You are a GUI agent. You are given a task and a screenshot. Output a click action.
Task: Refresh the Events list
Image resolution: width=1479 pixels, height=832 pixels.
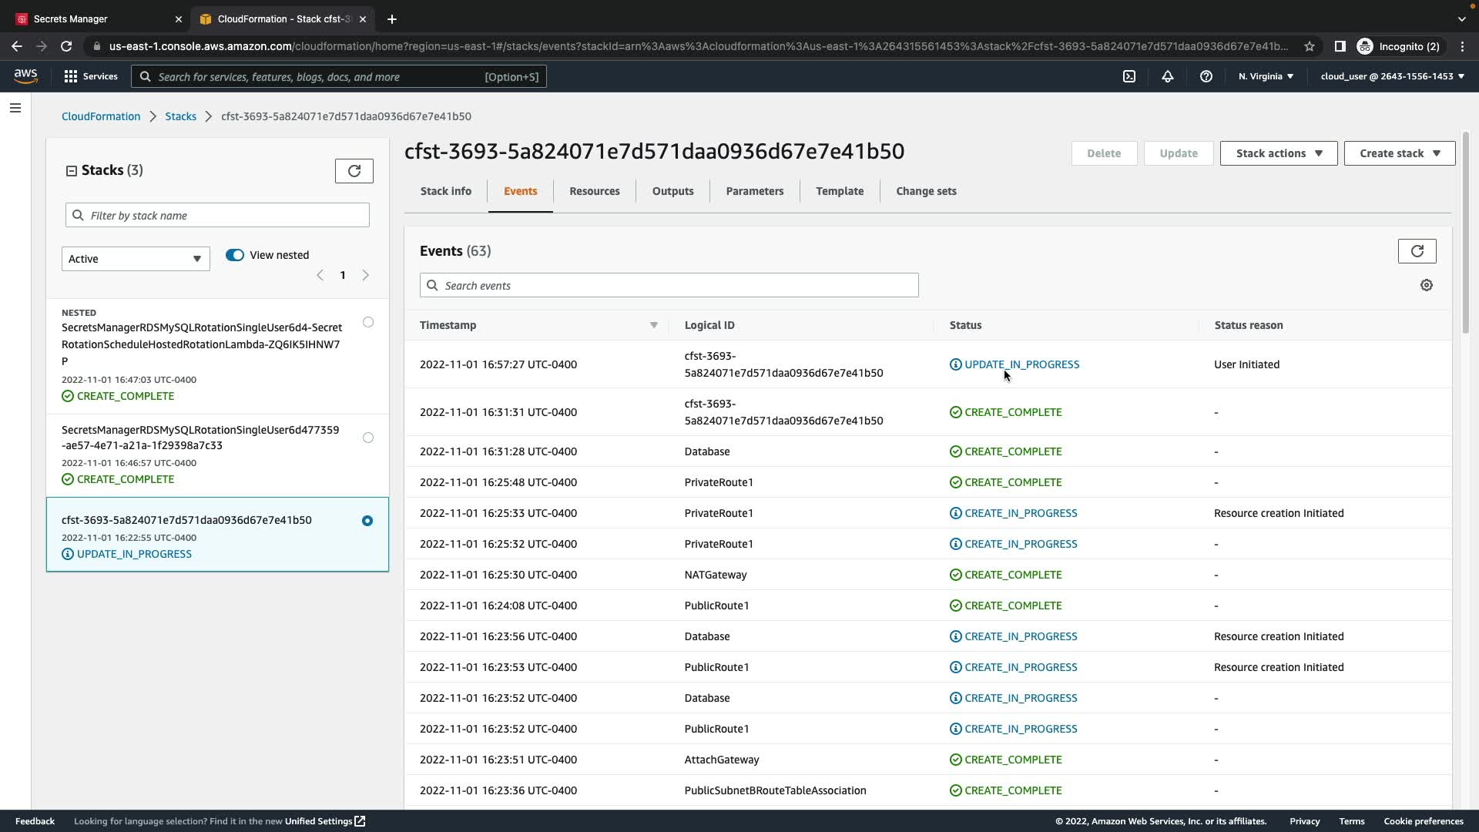pyautogui.click(x=1417, y=251)
